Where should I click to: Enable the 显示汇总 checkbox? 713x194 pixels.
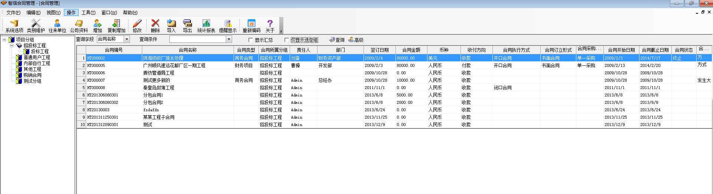tap(251, 40)
